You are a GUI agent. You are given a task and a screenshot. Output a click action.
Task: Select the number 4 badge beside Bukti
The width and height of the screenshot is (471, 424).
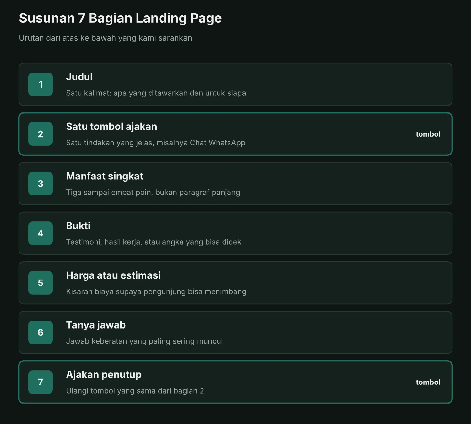(x=41, y=233)
